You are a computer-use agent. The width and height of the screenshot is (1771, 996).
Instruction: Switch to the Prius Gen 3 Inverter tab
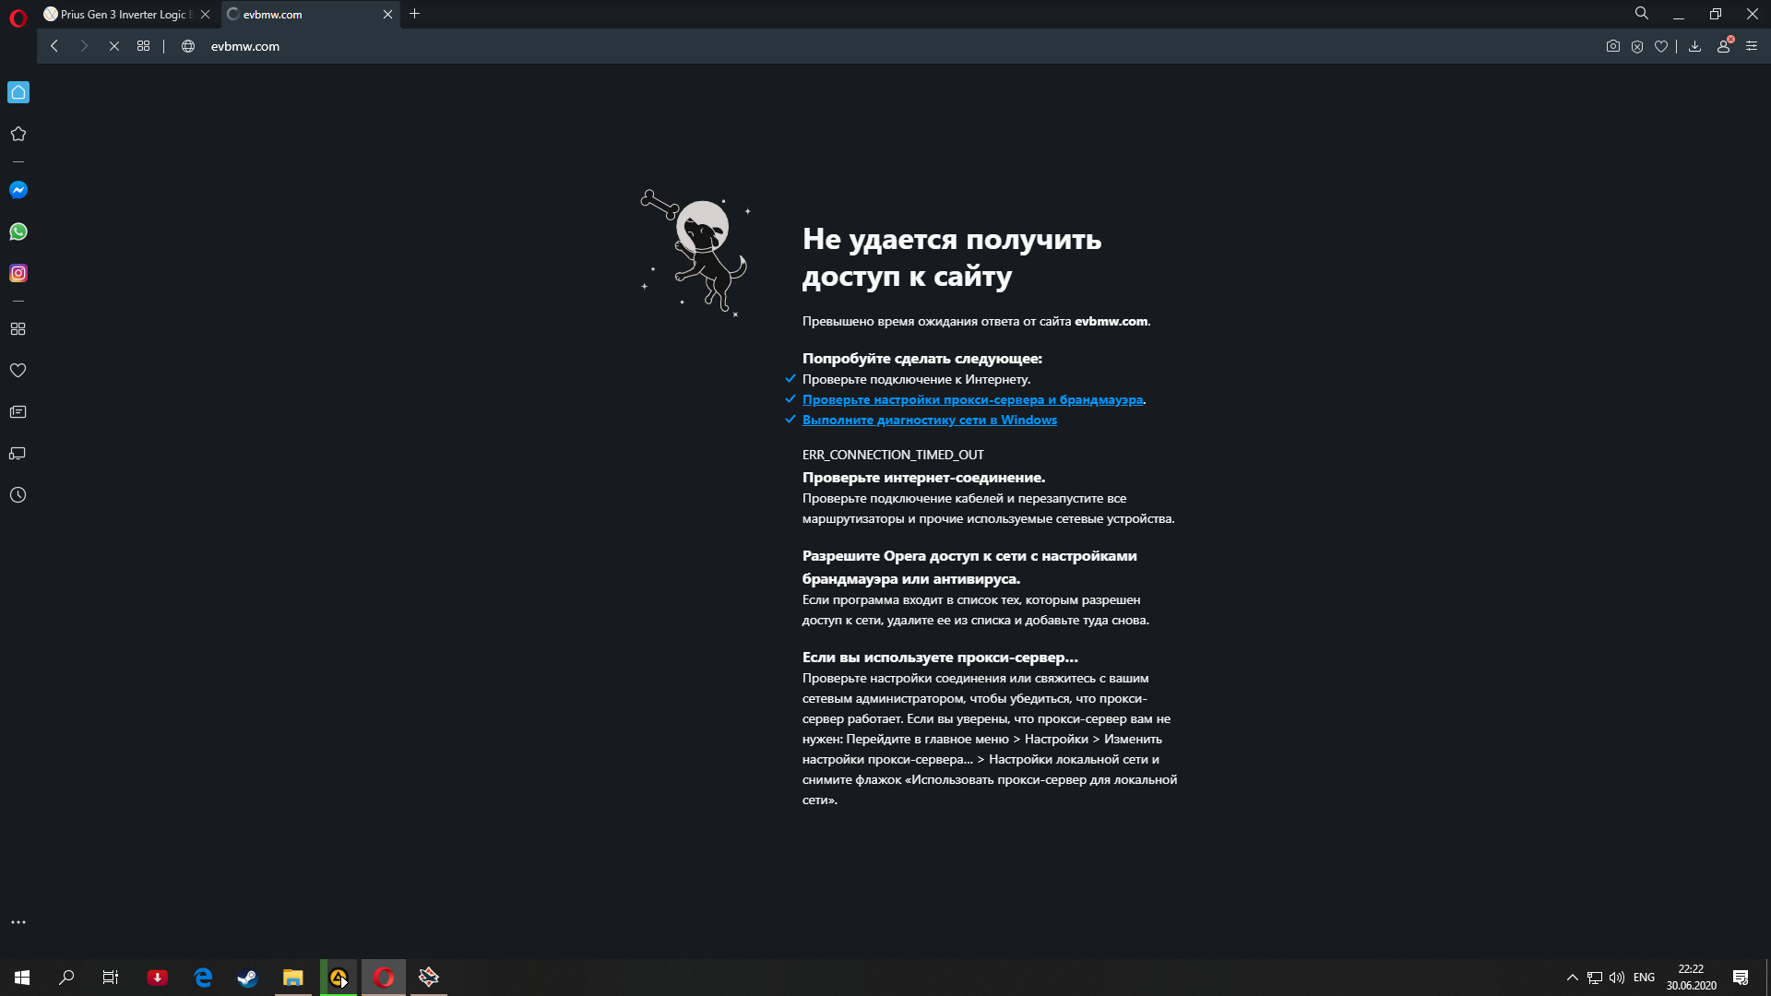pos(122,15)
